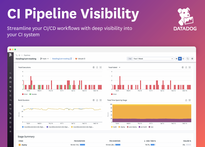Step the time range forward
The height and width of the screenshot is (147, 205).
pos(183,59)
